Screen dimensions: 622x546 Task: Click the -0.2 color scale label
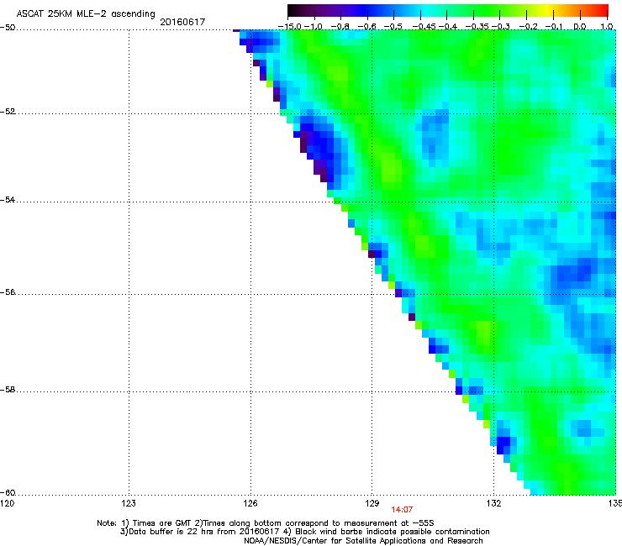(529, 27)
